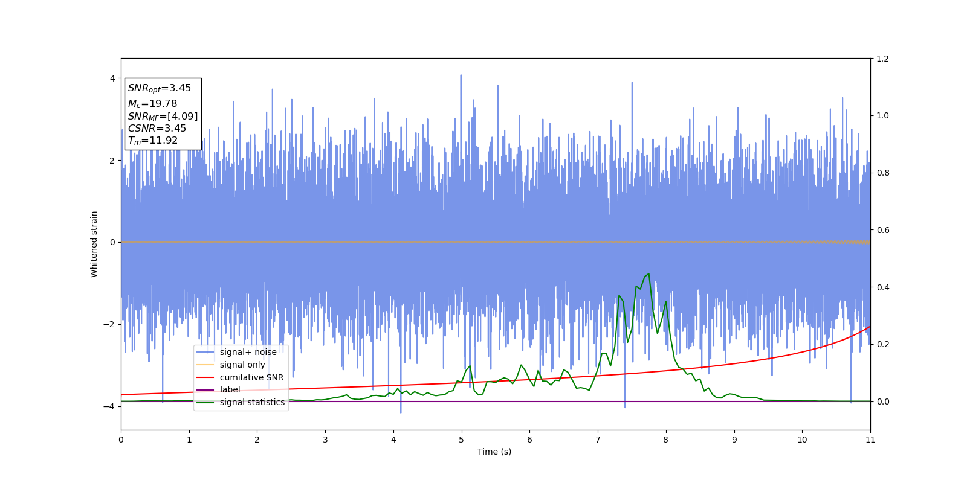Click the x-axis tick label 0
The width and height of the screenshot is (967, 483).
(x=121, y=440)
